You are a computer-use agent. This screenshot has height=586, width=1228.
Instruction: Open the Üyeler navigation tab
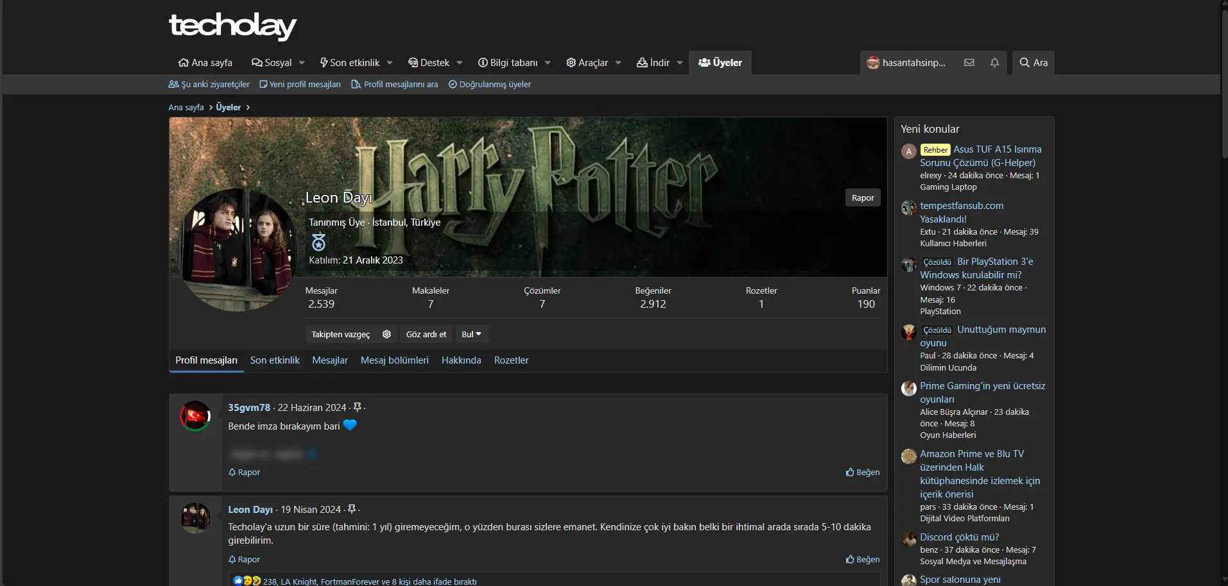click(x=720, y=63)
